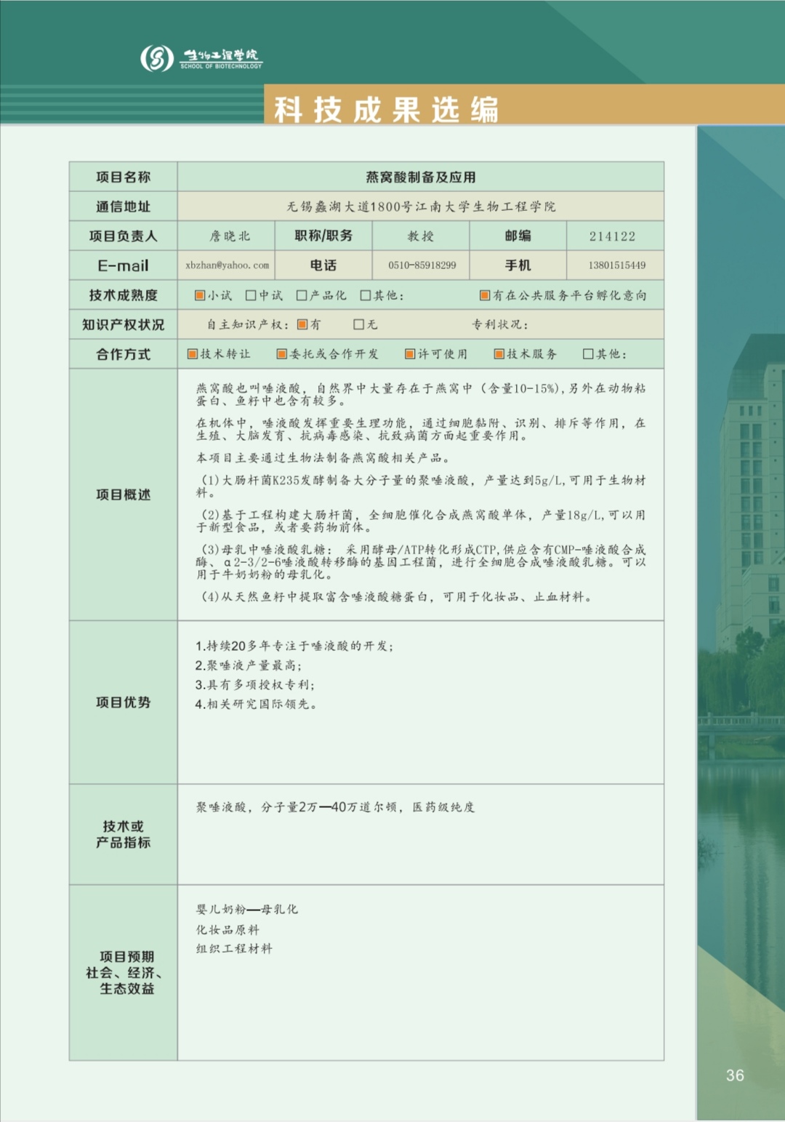Click the page number 36
Image resolution: width=785 pixels, height=1122 pixels.
point(735,1075)
